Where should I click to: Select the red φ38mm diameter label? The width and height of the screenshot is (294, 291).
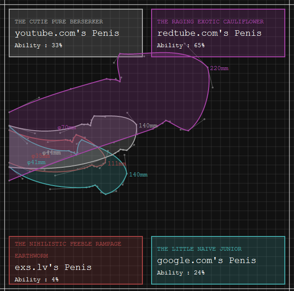(41, 156)
